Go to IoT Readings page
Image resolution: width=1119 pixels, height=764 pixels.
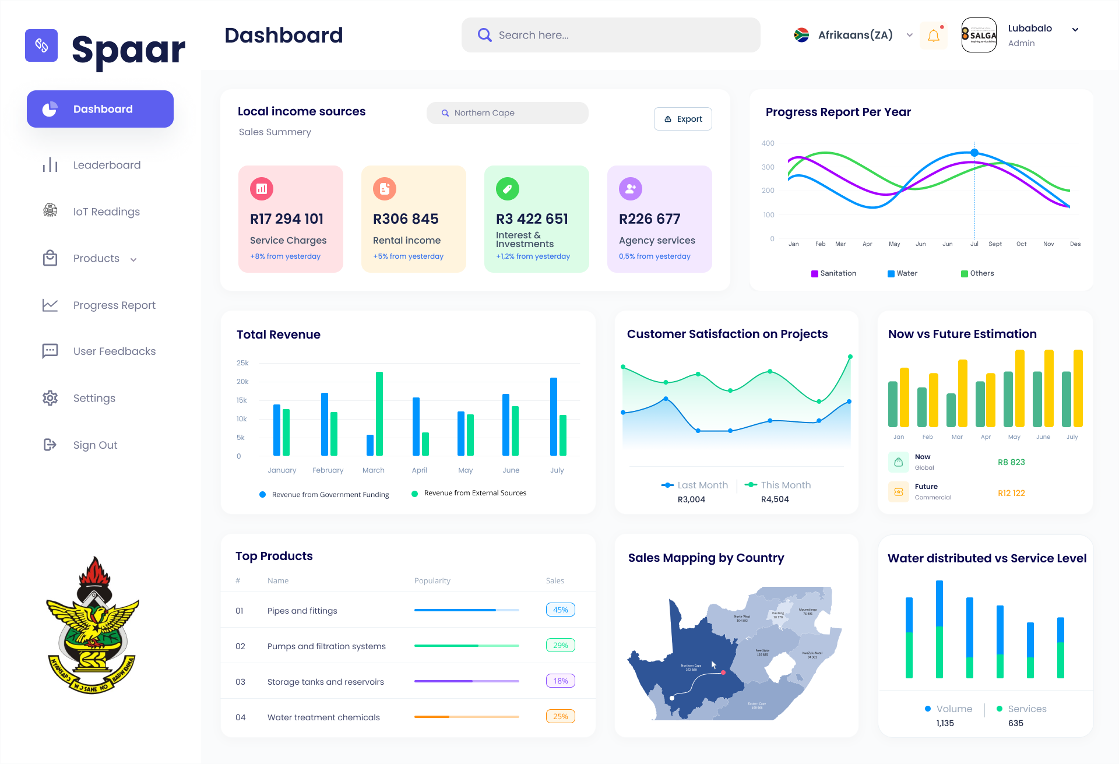pos(107,212)
